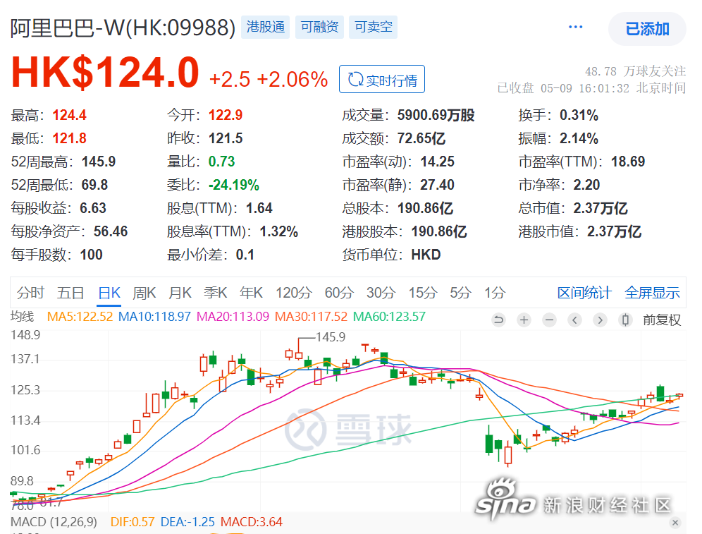The image size is (702, 534).
Task: Switch to the 五日 chart tab
Action: click(70, 293)
